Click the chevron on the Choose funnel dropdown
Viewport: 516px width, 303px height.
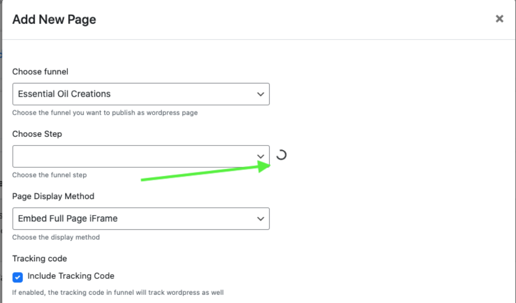[260, 94]
